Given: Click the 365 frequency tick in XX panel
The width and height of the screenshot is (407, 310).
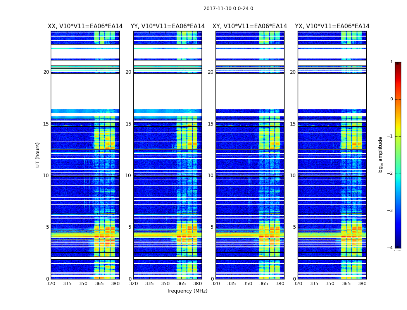Looking at the screenshot, I should tap(99, 284).
